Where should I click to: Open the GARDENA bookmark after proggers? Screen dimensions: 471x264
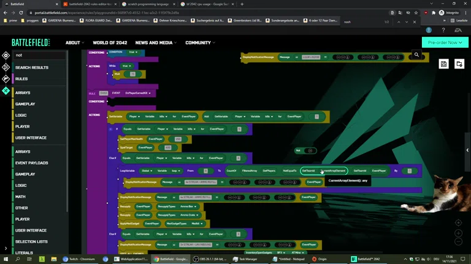(x=59, y=21)
